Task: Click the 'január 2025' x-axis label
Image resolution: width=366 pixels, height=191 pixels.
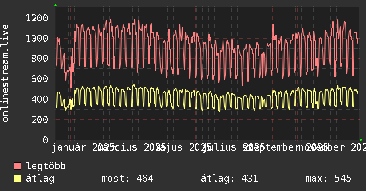Action: pyautogui.click(x=83, y=147)
